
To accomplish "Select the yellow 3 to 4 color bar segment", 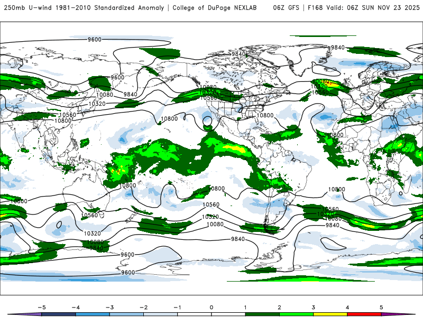I will click(x=330, y=314).
